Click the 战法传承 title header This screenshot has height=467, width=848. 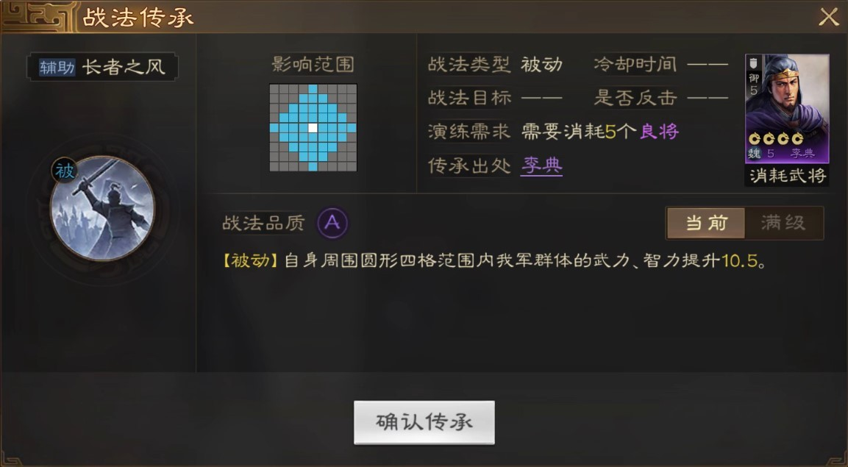point(138,18)
